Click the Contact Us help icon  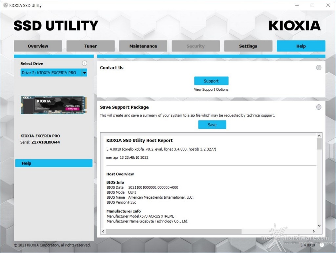pyautogui.click(x=319, y=67)
